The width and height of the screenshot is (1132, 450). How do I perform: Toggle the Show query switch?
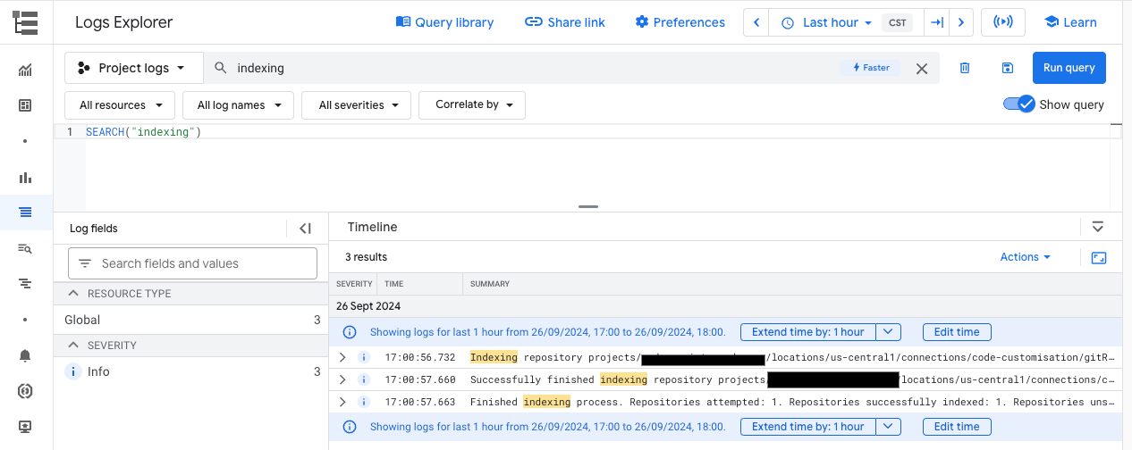click(1019, 104)
